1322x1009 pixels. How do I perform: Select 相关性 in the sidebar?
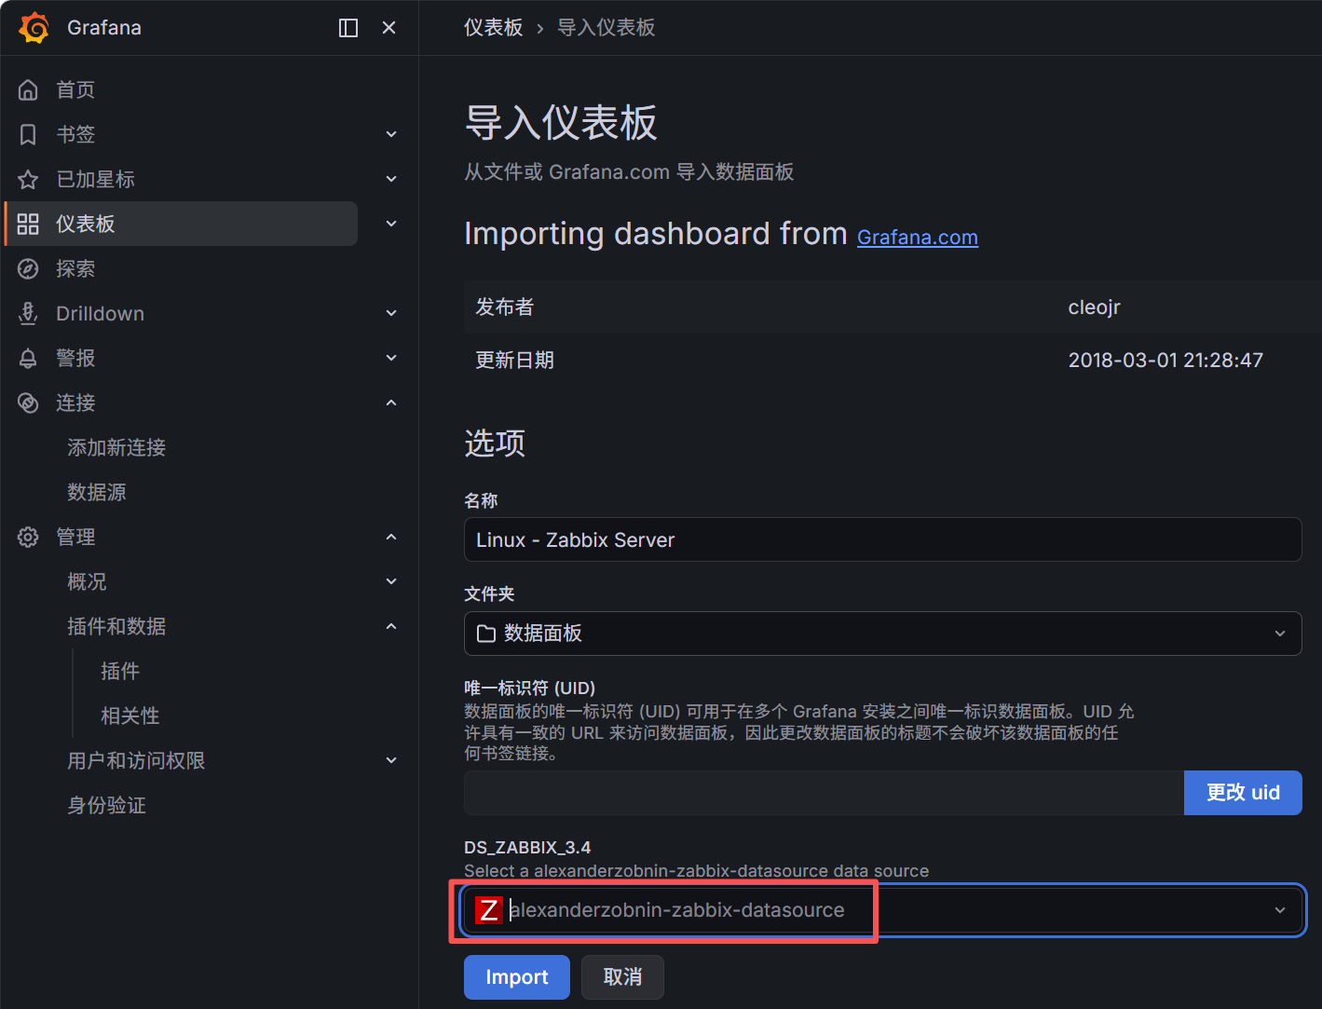[130, 716]
